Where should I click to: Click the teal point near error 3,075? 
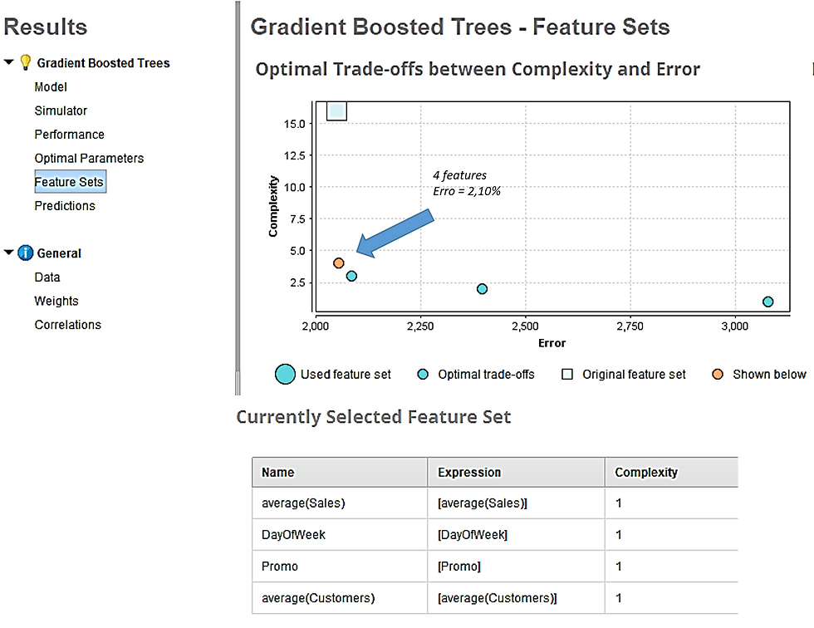tap(767, 302)
